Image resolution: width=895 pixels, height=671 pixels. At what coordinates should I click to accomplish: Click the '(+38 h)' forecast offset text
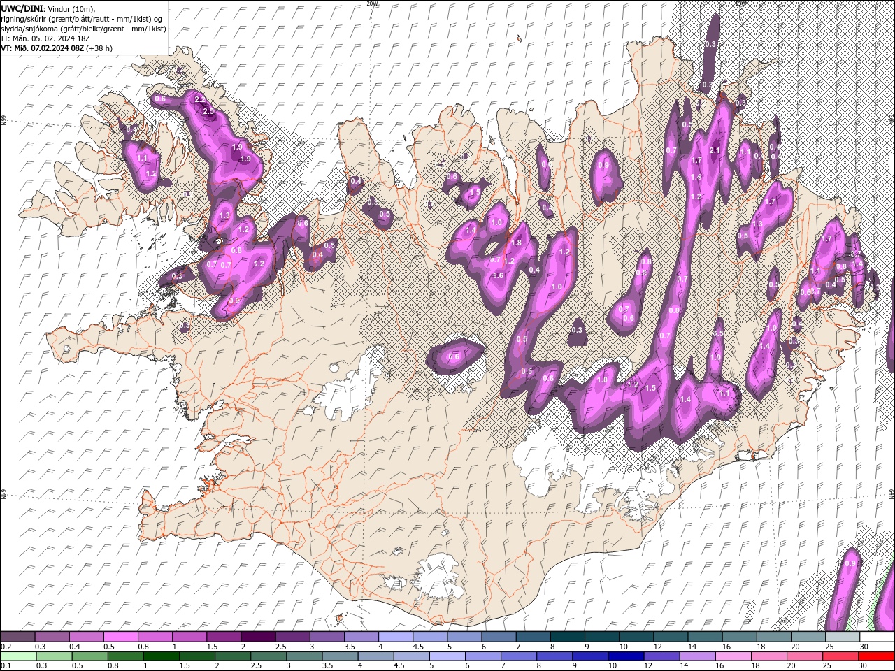pos(100,48)
